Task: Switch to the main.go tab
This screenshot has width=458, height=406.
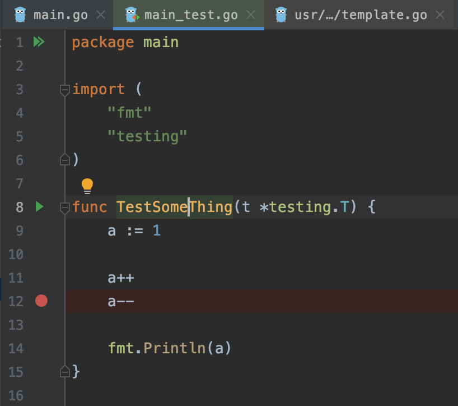Action: click(x=60, y=15)
